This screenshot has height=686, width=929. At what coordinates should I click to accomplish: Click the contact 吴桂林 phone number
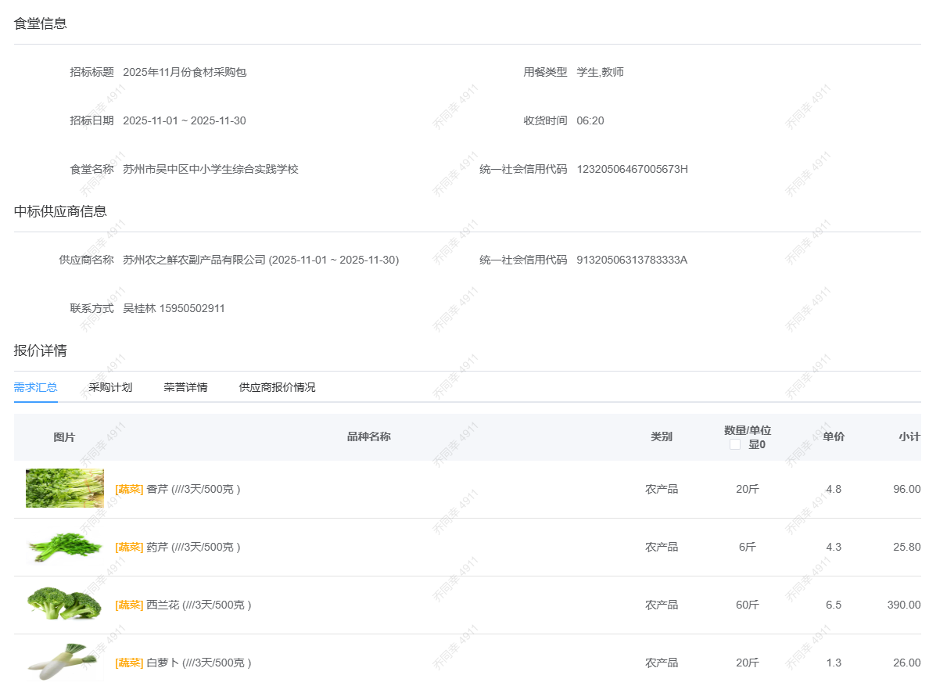192,308
